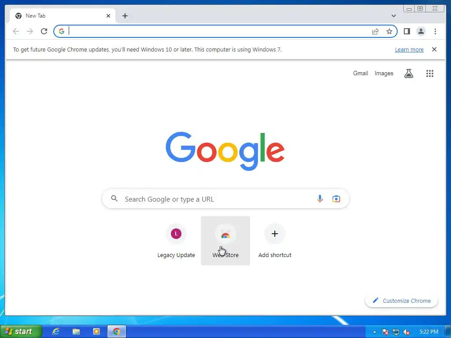Click the 5:22 PM clock
The height and width of the screenshot is (338, 451).
coord(429,332)
